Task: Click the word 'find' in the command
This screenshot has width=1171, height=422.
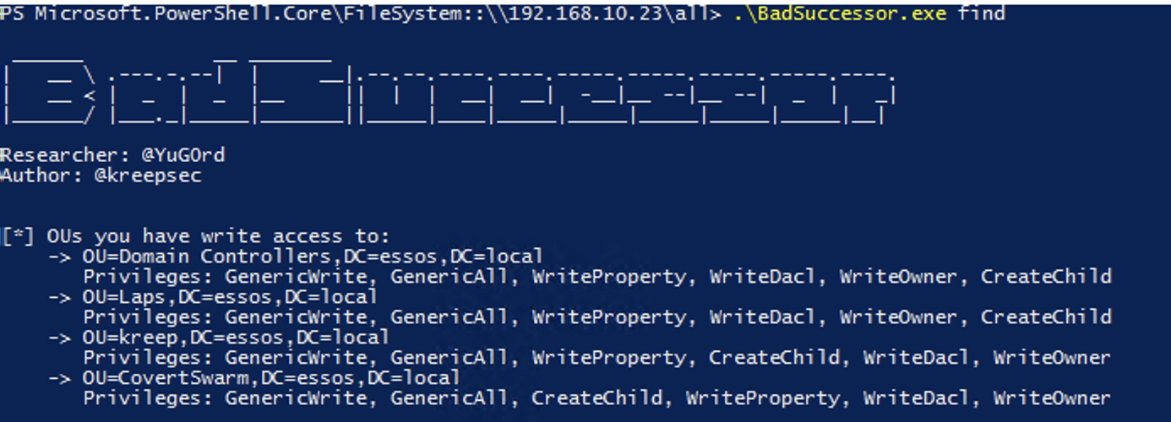Action: point(982,13)
